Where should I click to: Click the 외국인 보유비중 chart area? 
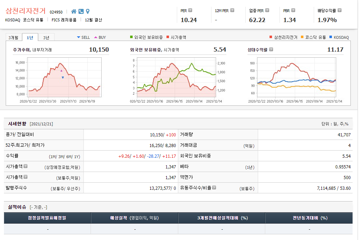point(176,77)
